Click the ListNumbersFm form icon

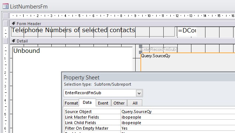6,6
